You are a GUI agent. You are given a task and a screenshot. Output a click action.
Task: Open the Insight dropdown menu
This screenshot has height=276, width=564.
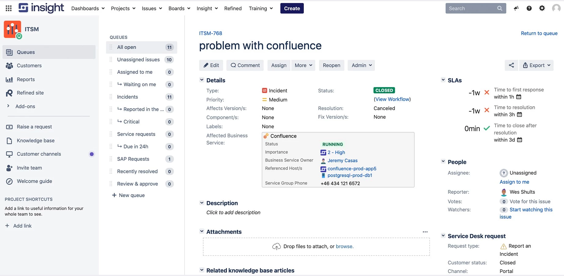point(207,8)
